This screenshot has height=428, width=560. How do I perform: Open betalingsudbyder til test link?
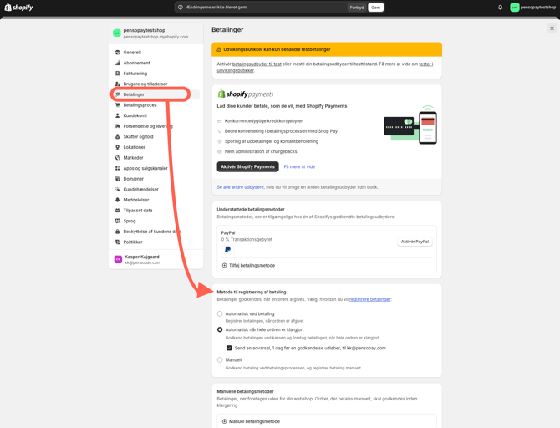[x=257, y=64]
